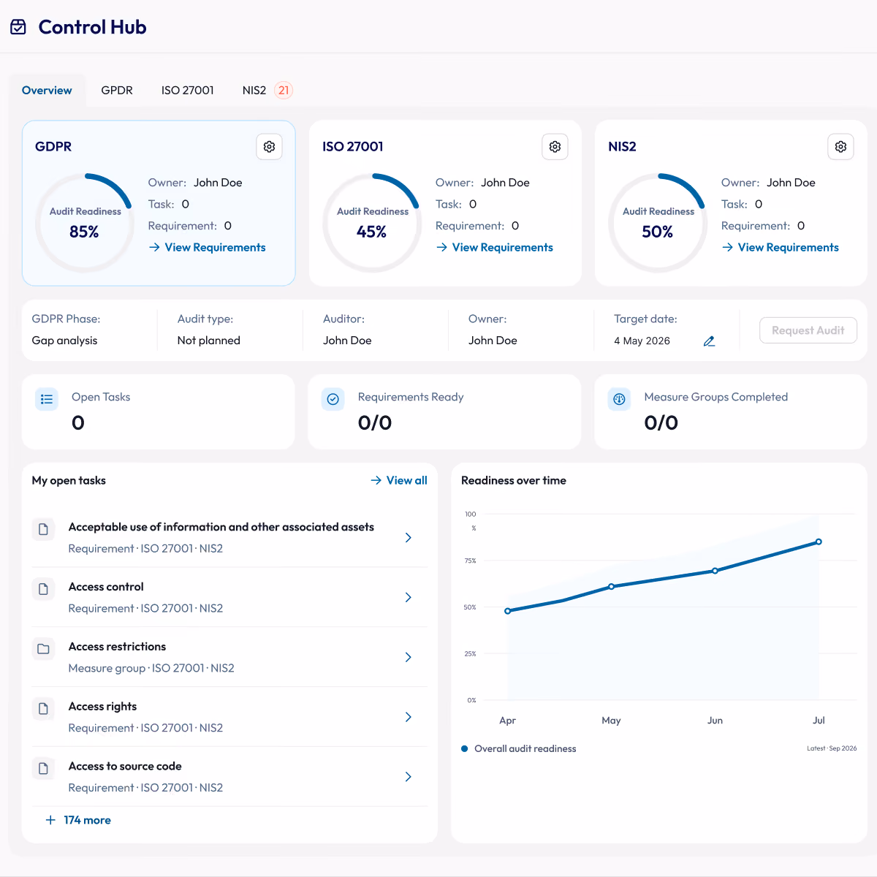
Task: Select the 'Access to source code' task title
Action: 125,767
